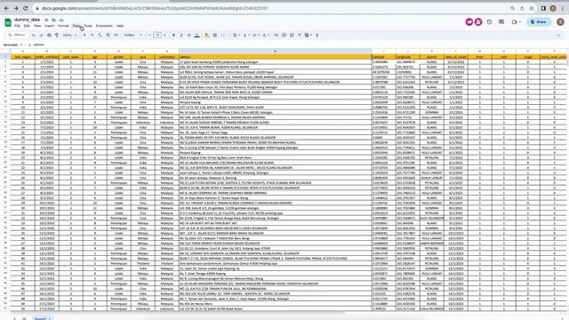Open the fill color picker

pyautogui.click(x=206, y=36)
